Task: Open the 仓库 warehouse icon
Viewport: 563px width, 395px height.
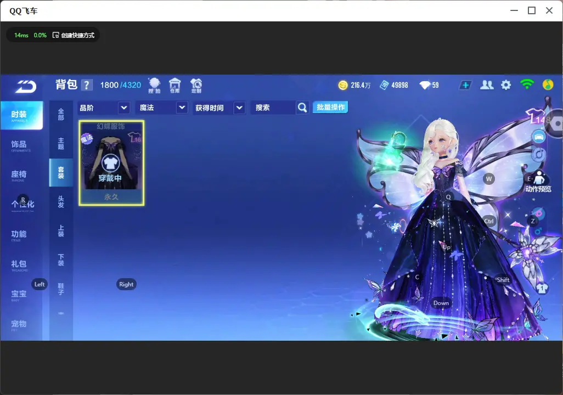Action: pos(175,86)
